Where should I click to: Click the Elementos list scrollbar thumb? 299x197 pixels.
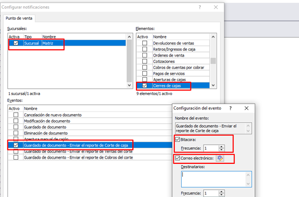coord(213,61)
